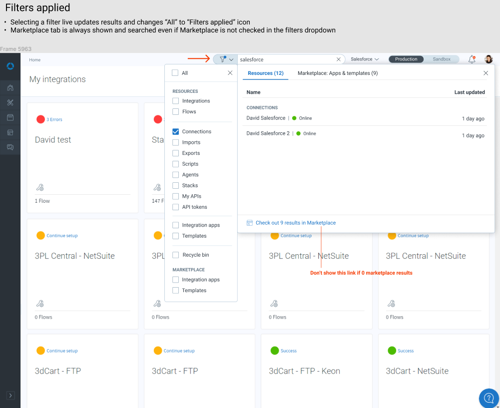Viewport: 500px width, 408px height.
Task: Close the search results panel
Action: pyautogui.click(x=486, y=73)
